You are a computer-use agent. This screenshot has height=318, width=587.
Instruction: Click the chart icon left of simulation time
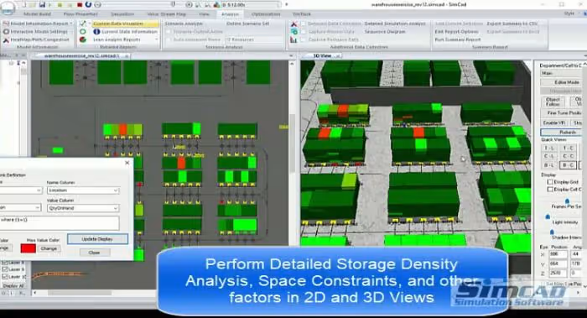click(216, 5)
